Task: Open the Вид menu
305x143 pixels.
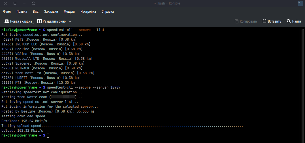Action: point(35,12)
